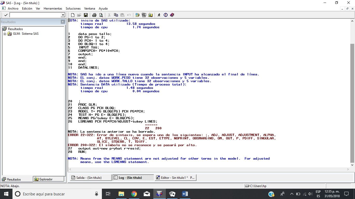Switch to Salida - (Sin título) window
Screen dimensions: 355x199
(90, 177)
